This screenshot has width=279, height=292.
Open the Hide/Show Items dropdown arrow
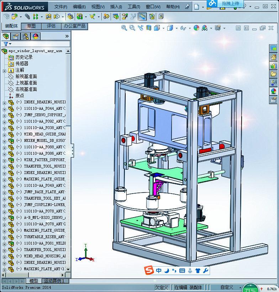(x=190, y=28)
